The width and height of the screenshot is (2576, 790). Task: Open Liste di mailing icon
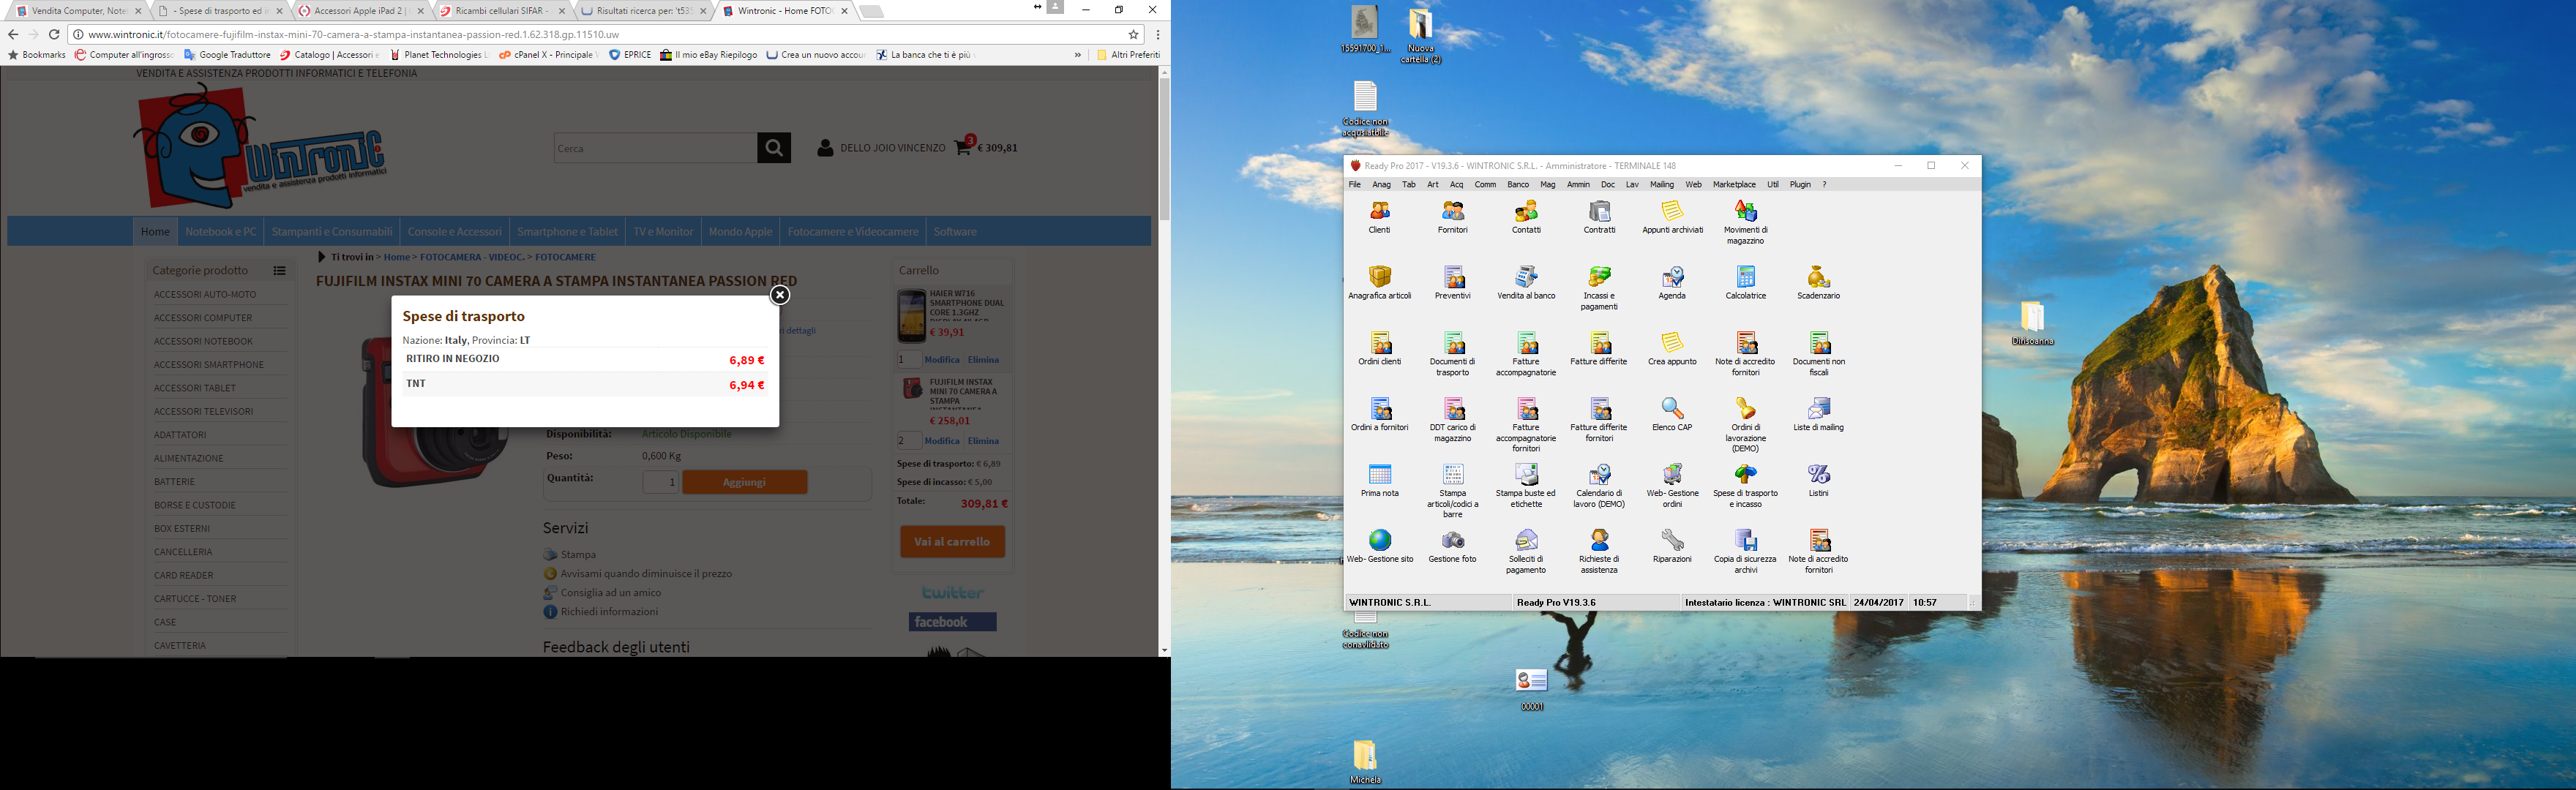1819,408
